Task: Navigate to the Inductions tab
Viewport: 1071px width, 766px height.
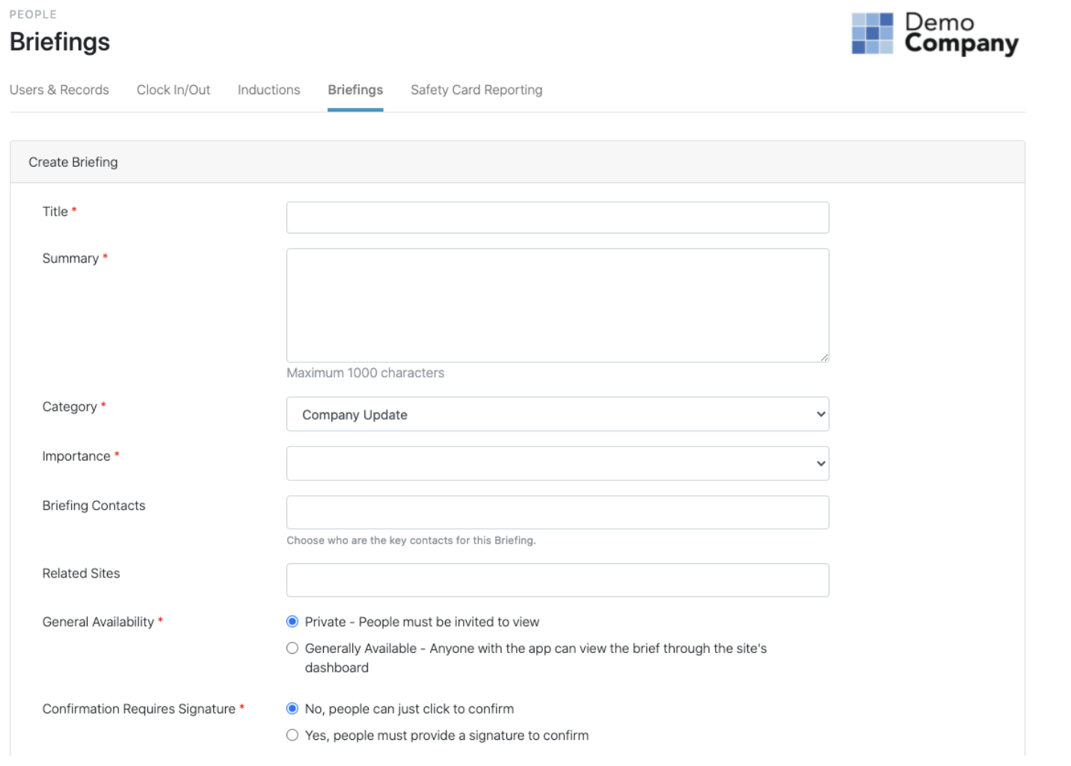Action: click(x=268, y=90)
